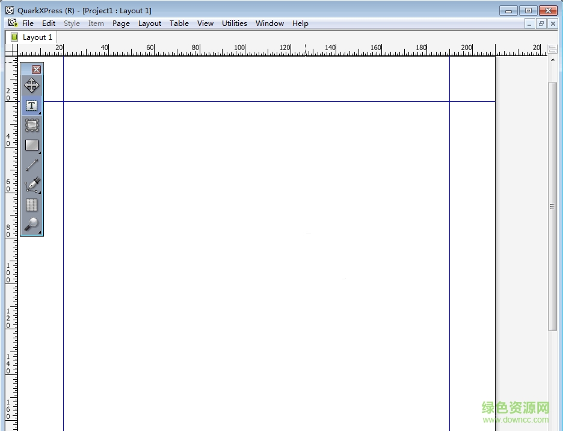Select the Text Content tool
This screenshot has height=431, width=563.
click(x=32, y=105)
